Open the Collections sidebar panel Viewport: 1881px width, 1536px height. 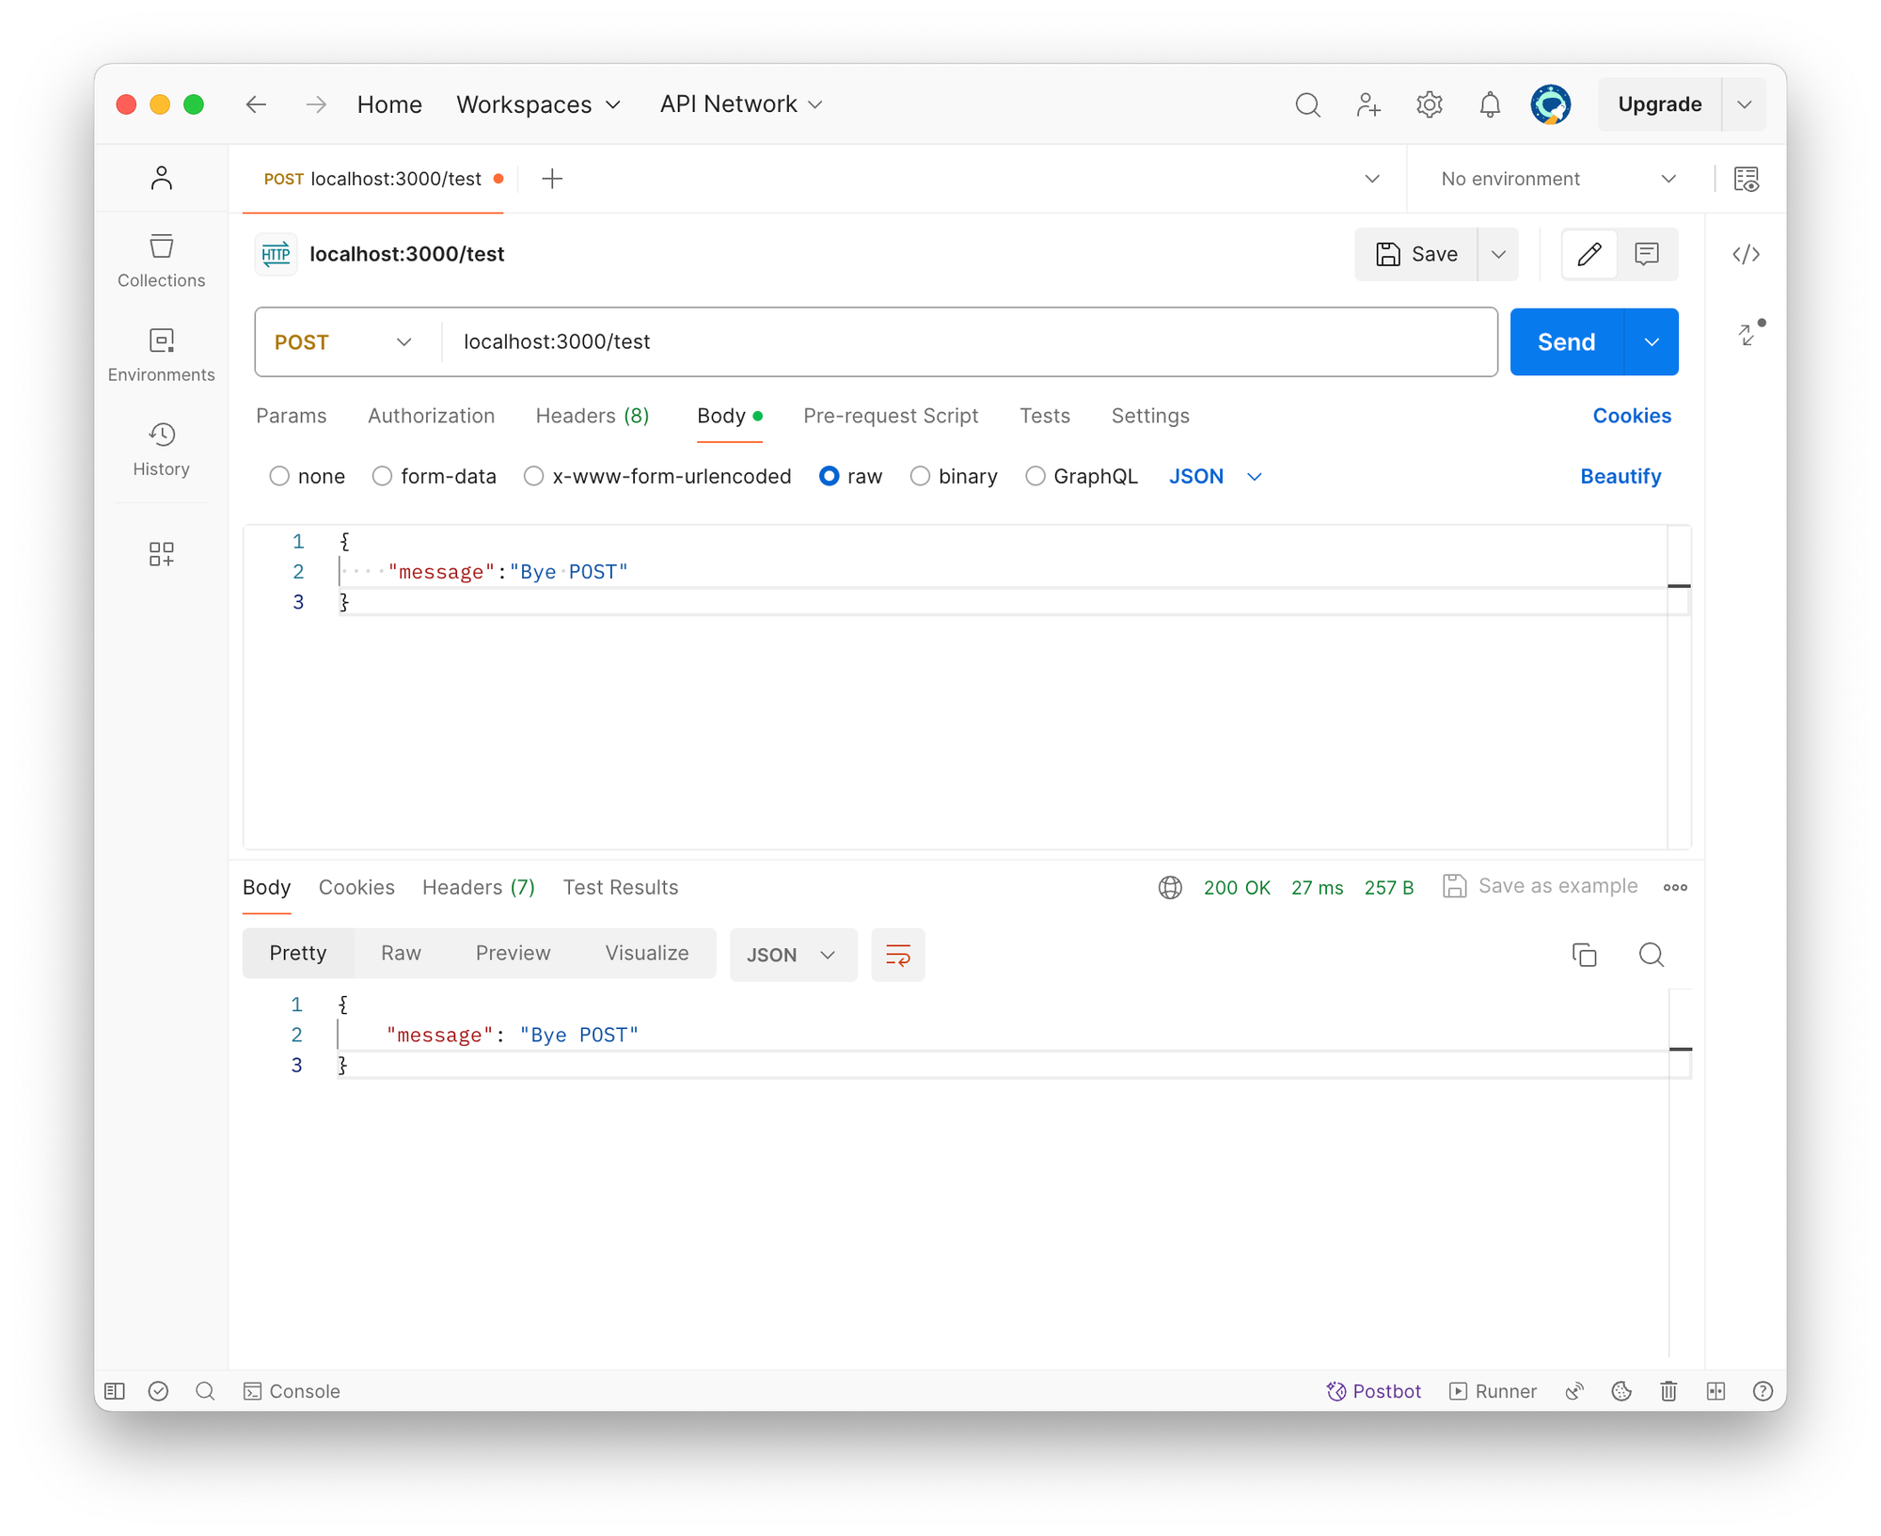click(162, 261)
